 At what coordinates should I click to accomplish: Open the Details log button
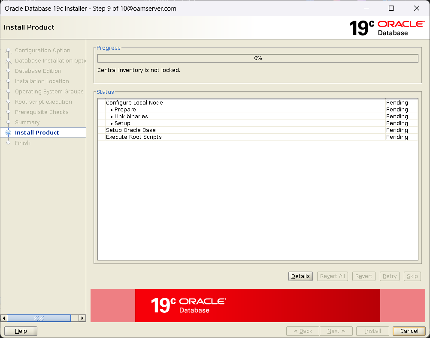(300, 276)
